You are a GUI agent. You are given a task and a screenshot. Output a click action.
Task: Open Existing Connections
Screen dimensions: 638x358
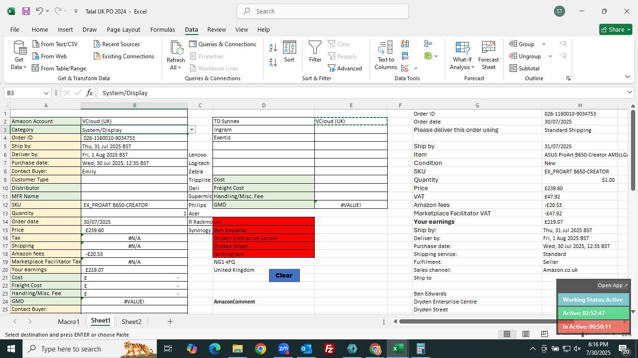point(124,56)
